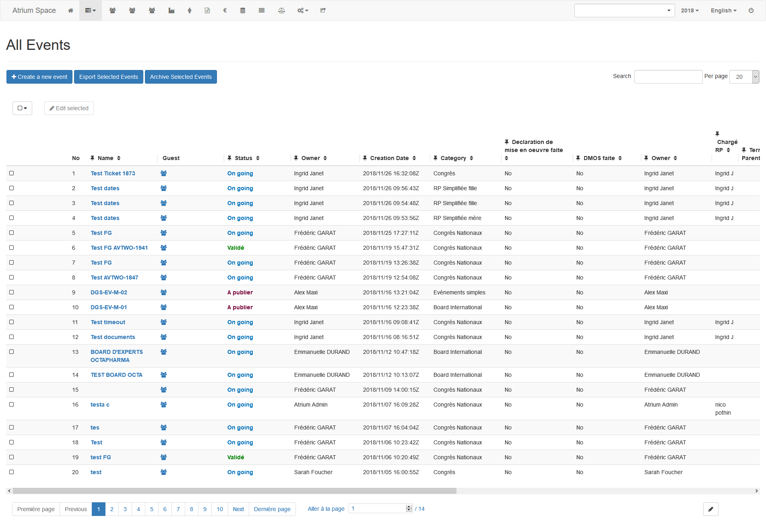Open guest list icon for Test FG AVTWO-1941

[x=163, y=248]
